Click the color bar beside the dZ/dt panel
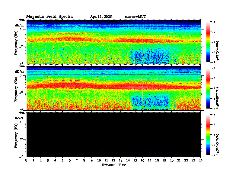The image size is (239, 184). pyautogui.click(x=208, y=135)
